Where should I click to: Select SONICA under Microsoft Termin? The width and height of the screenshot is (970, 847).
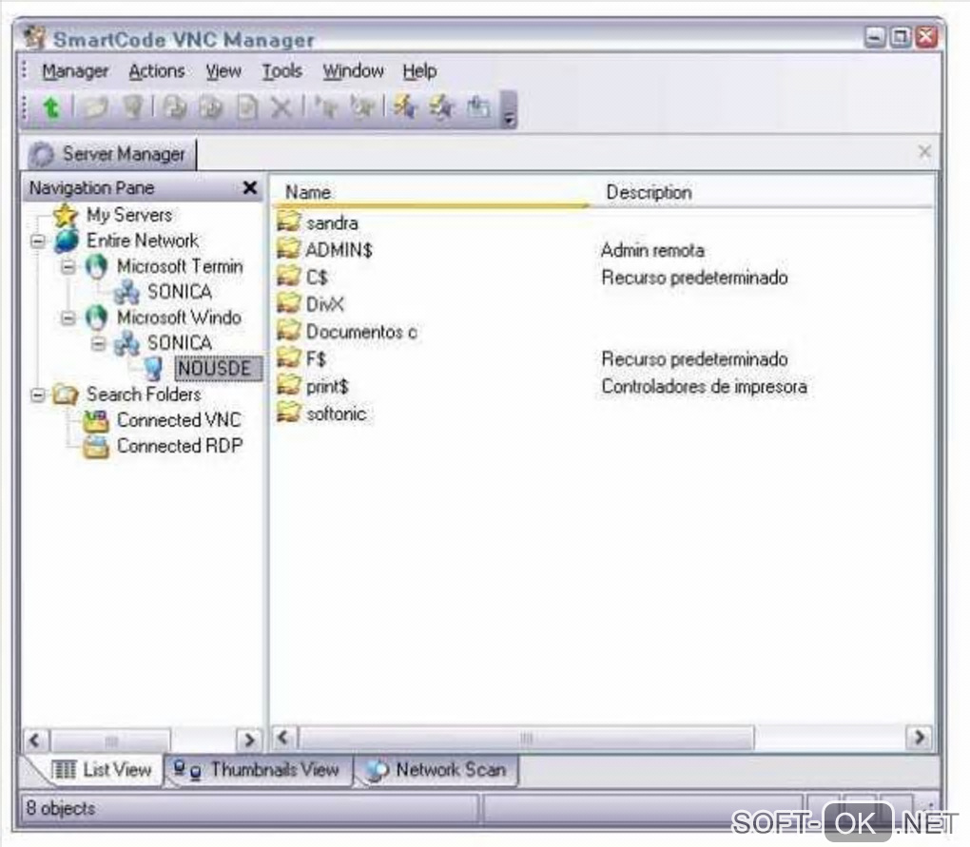180,292
